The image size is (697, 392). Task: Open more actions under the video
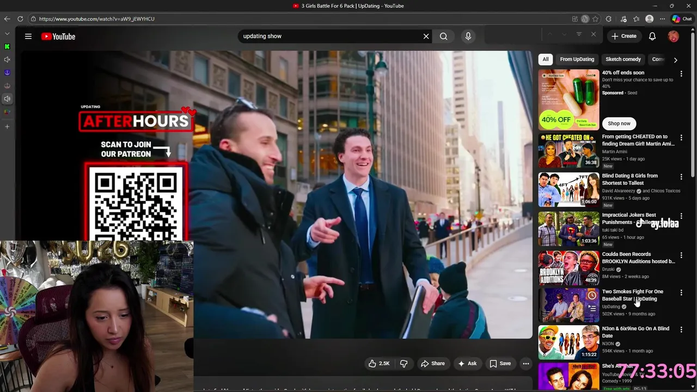click(526, 364)
